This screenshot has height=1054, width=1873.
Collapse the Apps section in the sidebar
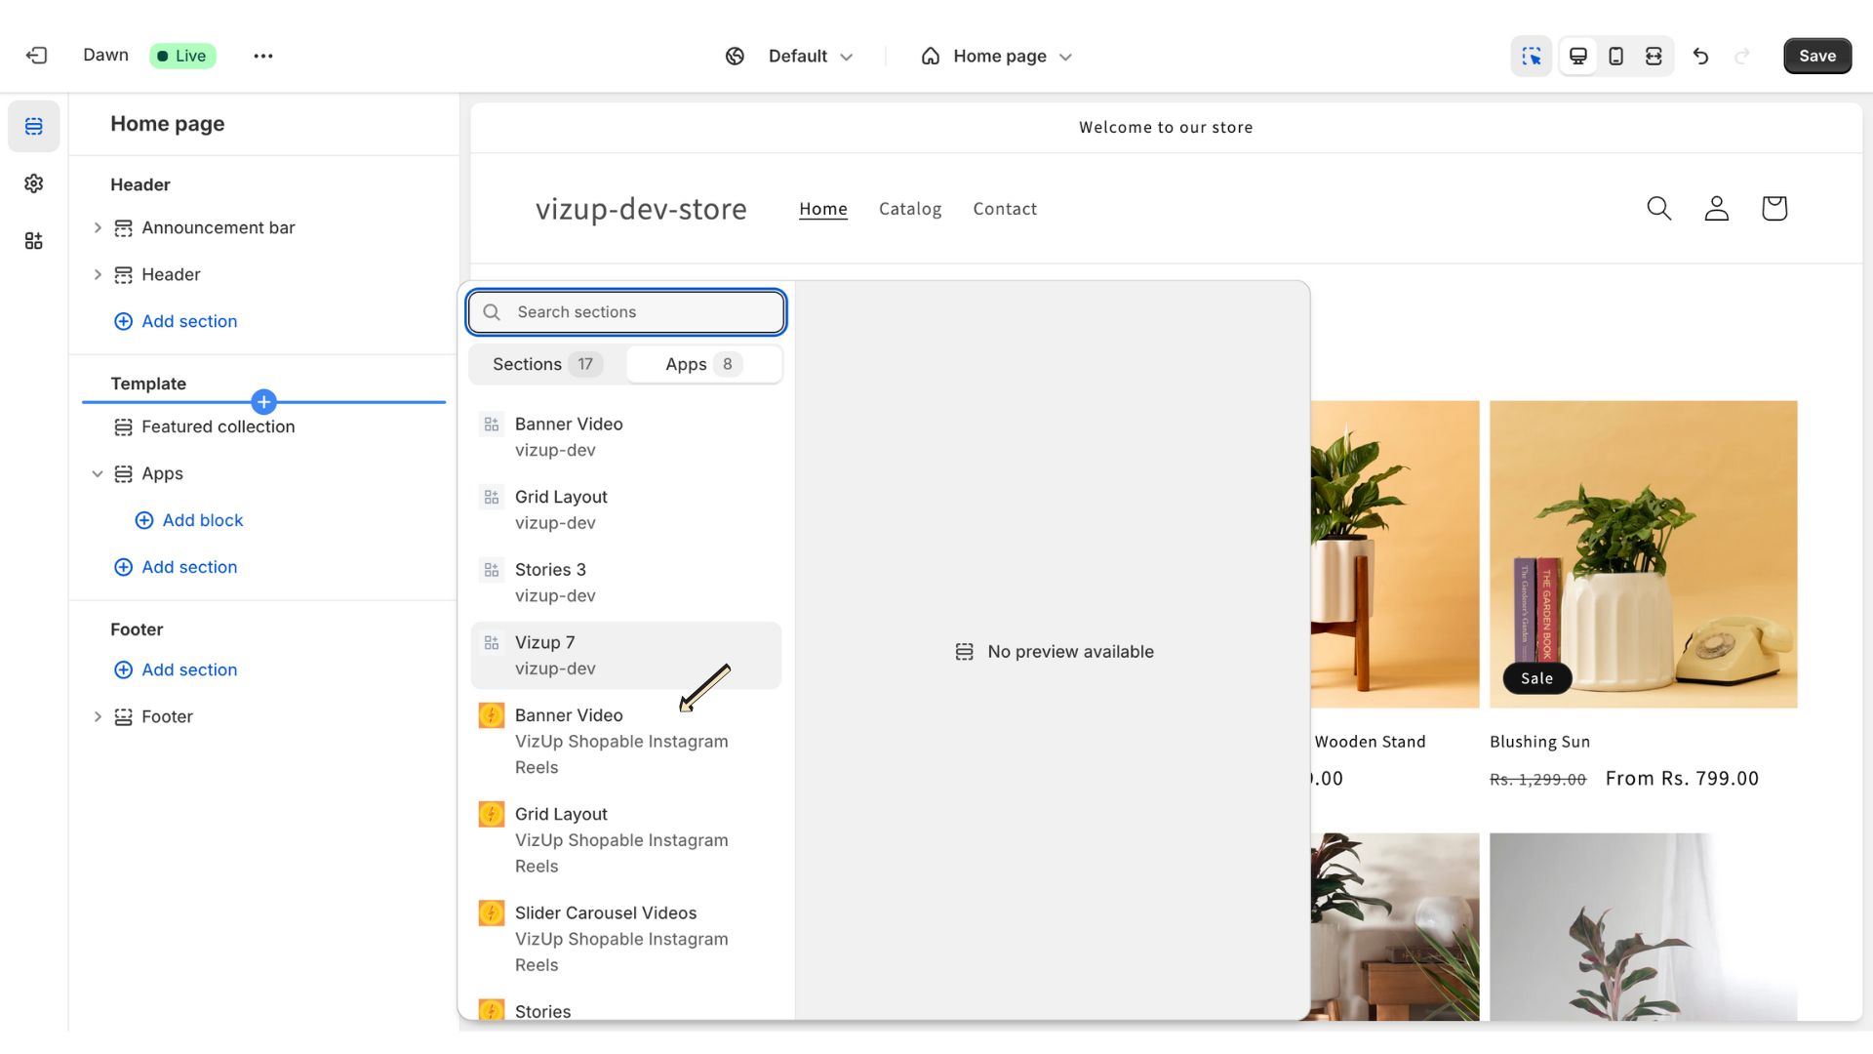pos(98,473)
